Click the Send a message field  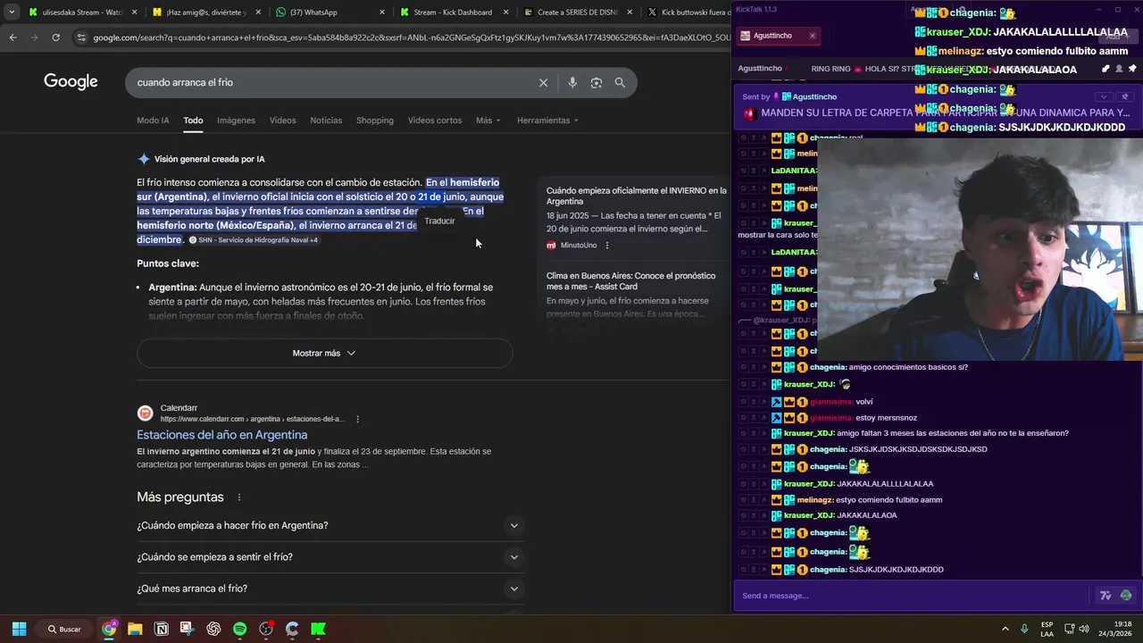(911, 596)
